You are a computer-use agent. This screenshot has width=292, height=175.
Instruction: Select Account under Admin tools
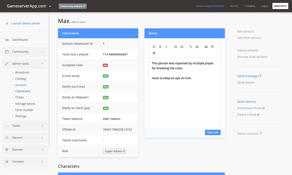pyautogui.click(x=21, y=85)
